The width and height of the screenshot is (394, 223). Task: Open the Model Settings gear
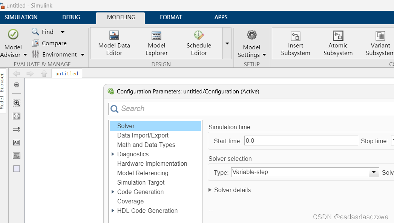(251, 35)
